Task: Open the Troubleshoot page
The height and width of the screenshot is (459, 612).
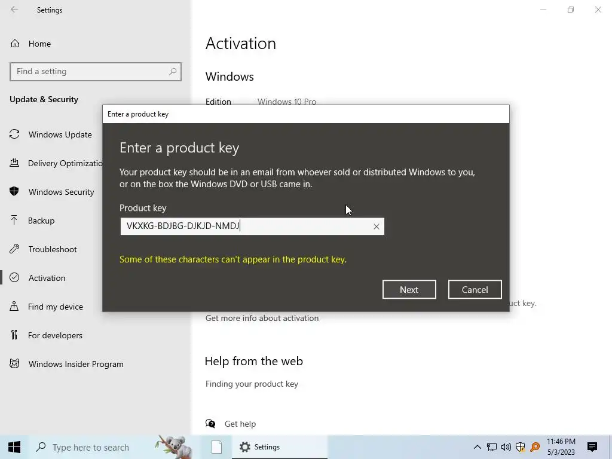Action: coord(51,249)
